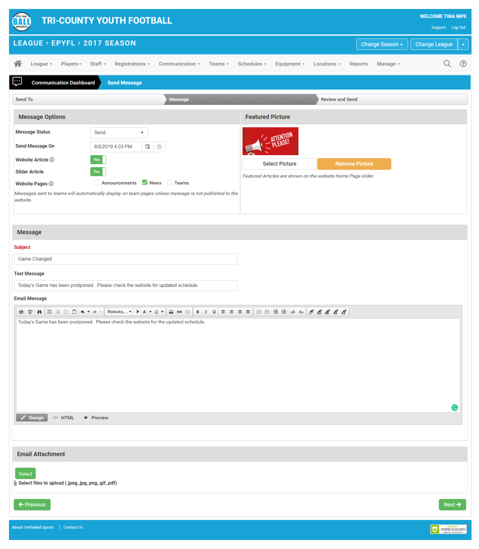The height and width of the screenshot is (549, 479).
Task: Center align the email text
Action: pyautogui.click(x=232, y=311)
